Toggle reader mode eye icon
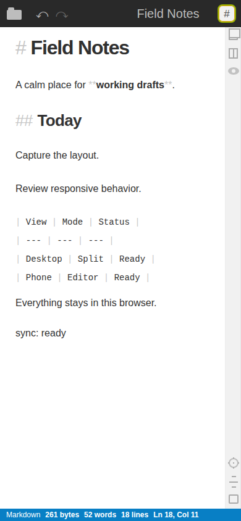241x521 pixels. click(234, 71)
